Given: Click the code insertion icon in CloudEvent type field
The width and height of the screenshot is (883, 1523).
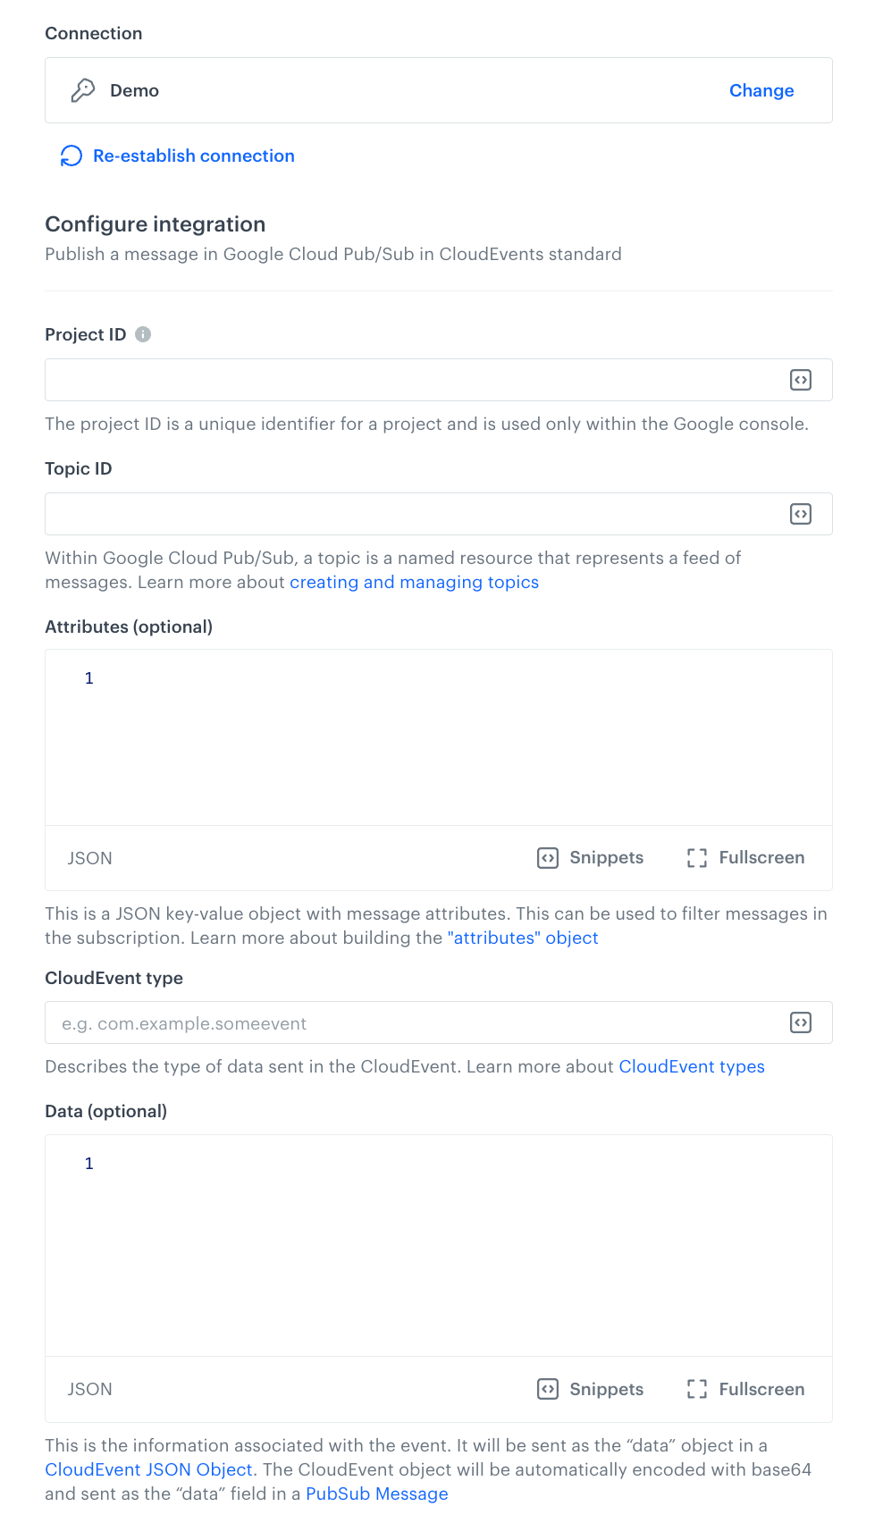Looking at the screenshot, I should point(801,1022).
